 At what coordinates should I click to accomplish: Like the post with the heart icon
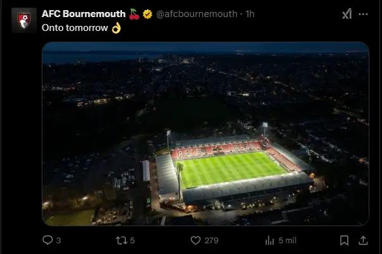195,240
